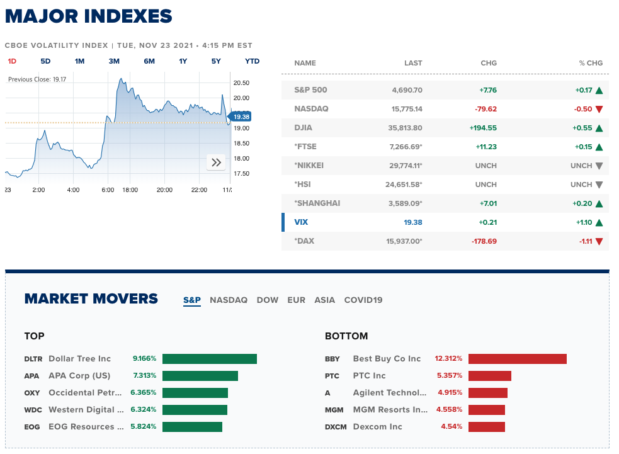
Task: Click DAX last value 15,937.00*
Action: coord(404,241)
